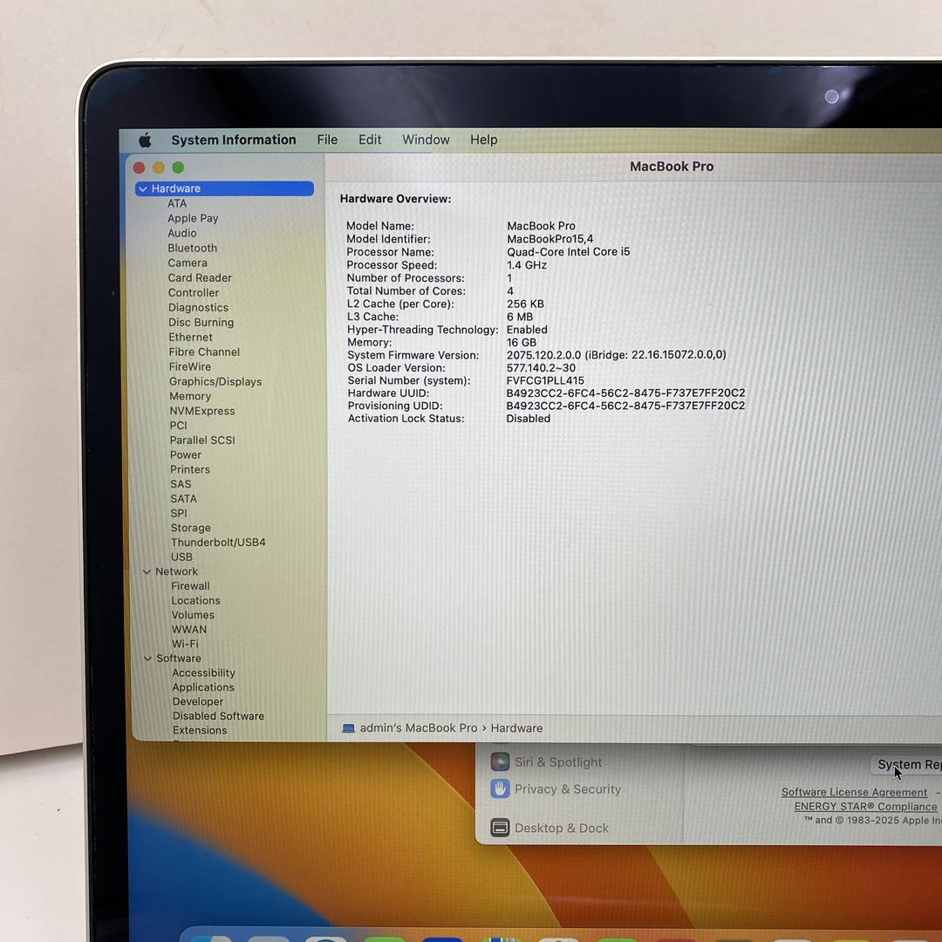The image size is (942, 942).
Task: Close the System Information window
Action: (x=139, y=168)
